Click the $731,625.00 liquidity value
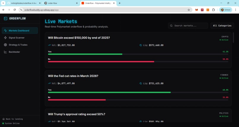The image size is (239, 127). tap(156, 84)
